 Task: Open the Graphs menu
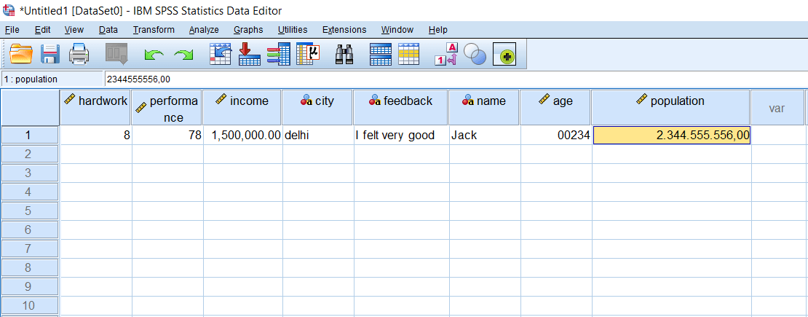pos(248,30)
